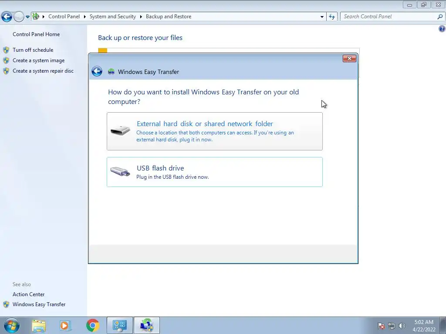Click shield icon beside Turn off schedule

pyautogui.click(x=6, y=50)
